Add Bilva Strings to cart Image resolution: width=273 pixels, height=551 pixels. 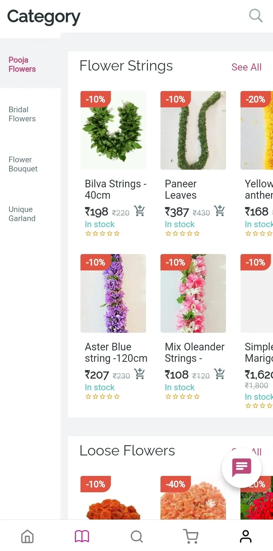click(140, 211)
